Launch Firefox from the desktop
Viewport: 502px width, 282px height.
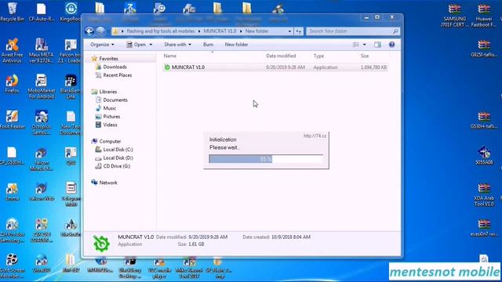coord(12,84)
